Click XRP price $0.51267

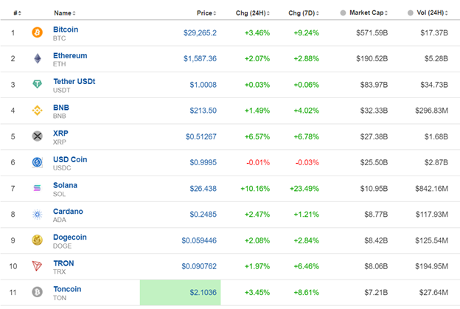click(x=201, y=136)
